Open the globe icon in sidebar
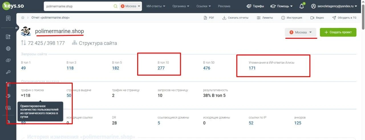This screenshot has height=140, width=365. coord(8,48)
